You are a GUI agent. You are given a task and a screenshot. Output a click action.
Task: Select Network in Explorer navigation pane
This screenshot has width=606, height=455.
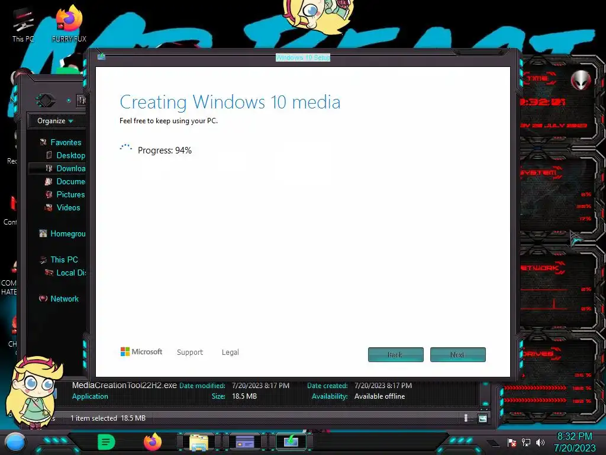coord(65,299)
